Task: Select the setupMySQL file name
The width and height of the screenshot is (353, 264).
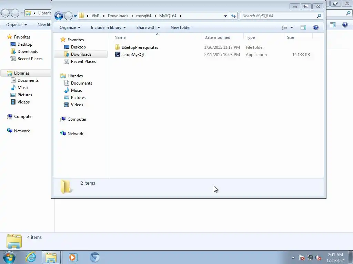Action: point(133,55)
